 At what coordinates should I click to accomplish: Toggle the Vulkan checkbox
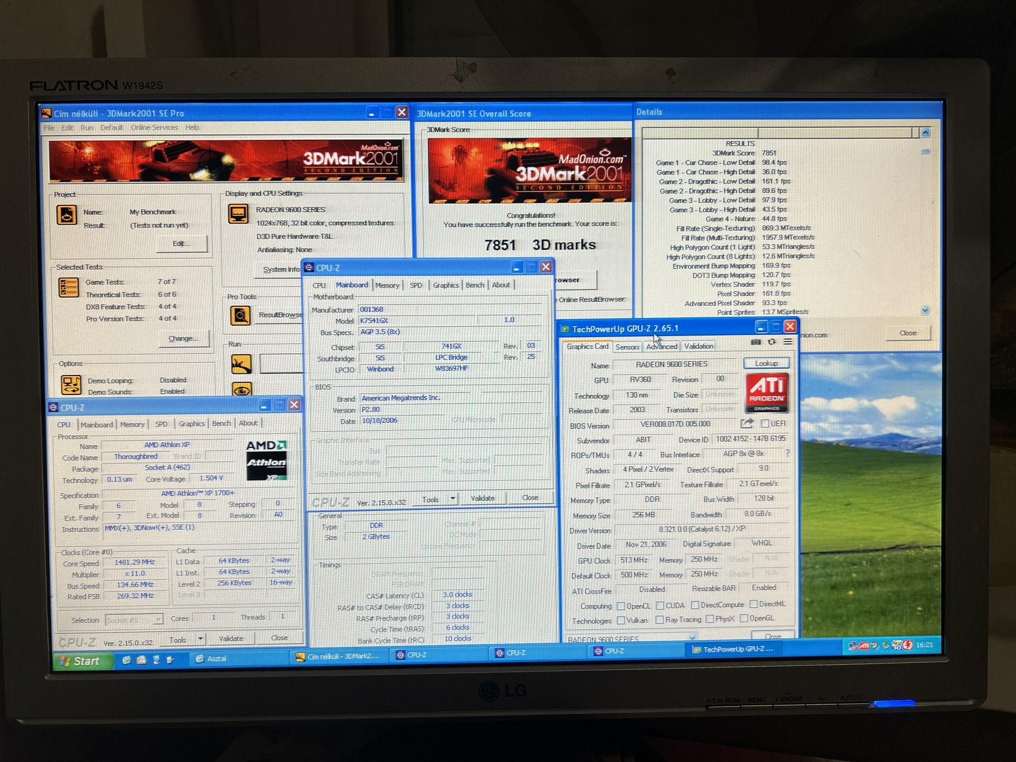620,620
